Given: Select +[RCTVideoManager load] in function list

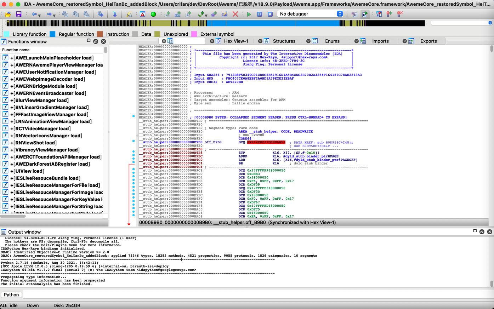Looking at the screenshot, I should tap(40, 128).
